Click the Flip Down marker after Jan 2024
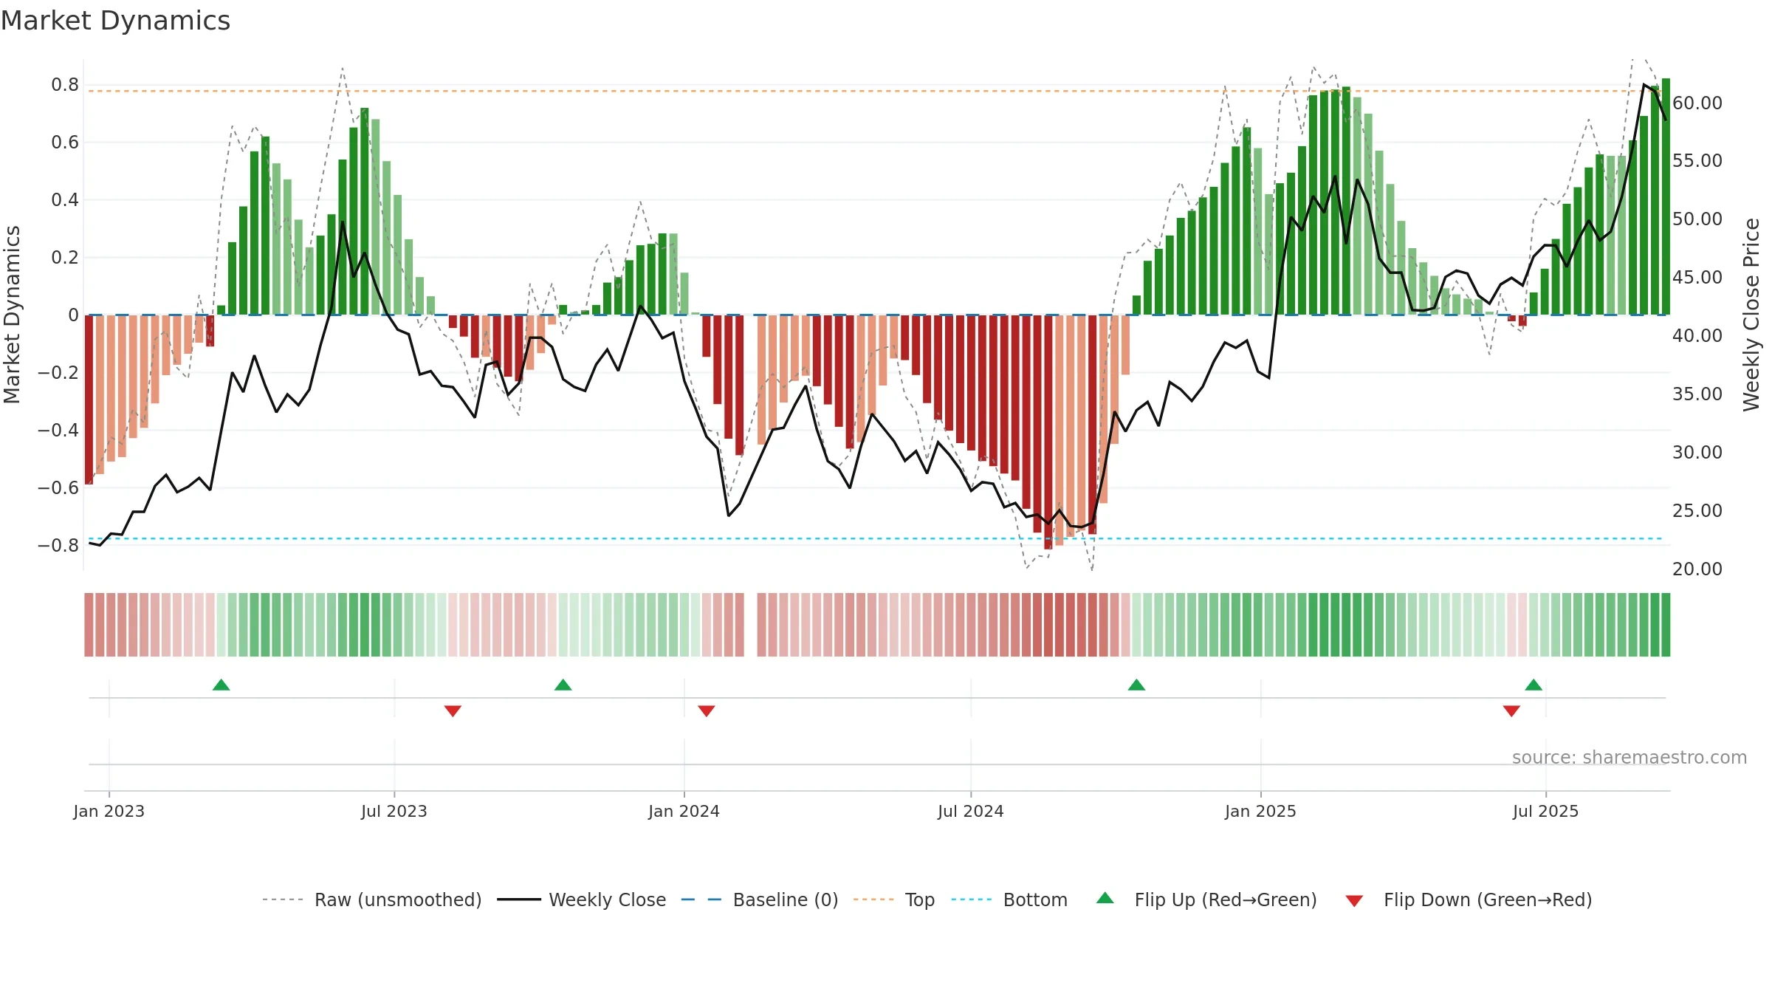Screen dimensions: 1772x997 tap(707, 710)
